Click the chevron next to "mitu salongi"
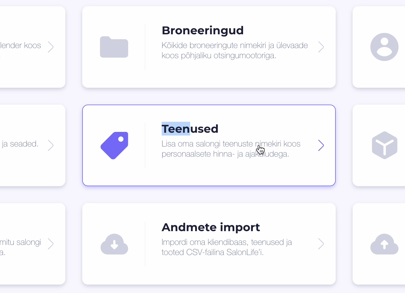Screen dimensions: 405x293 [x=51, y=244]
